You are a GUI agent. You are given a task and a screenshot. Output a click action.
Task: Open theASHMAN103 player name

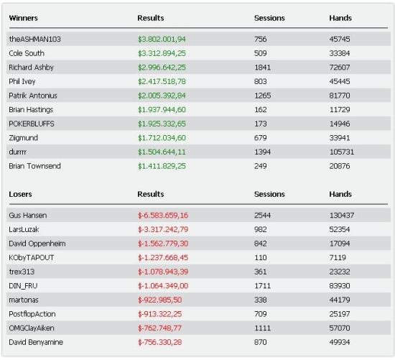(34, 39)
